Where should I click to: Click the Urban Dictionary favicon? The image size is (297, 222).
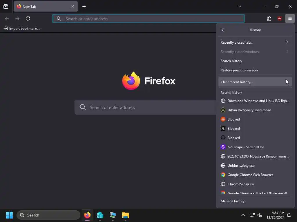click(x=223, y=110)
